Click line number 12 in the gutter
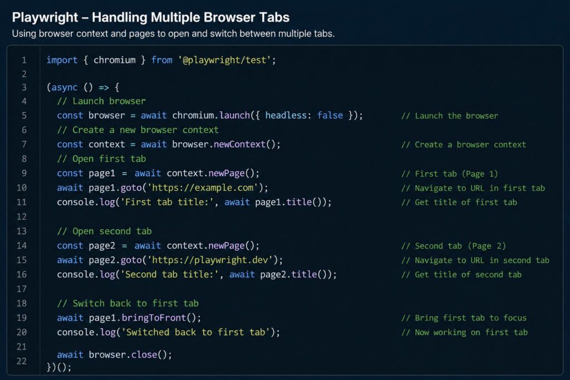The width and height of the screenshot is (570, 380). pyautogui.click(x=22, y=217)
